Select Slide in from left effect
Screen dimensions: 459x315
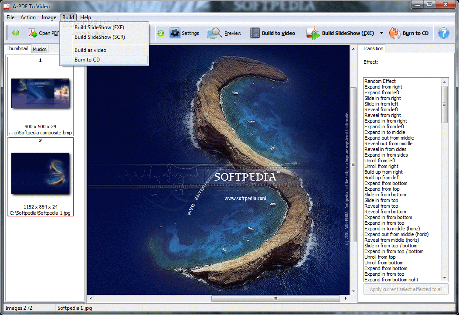pos(381,104)
